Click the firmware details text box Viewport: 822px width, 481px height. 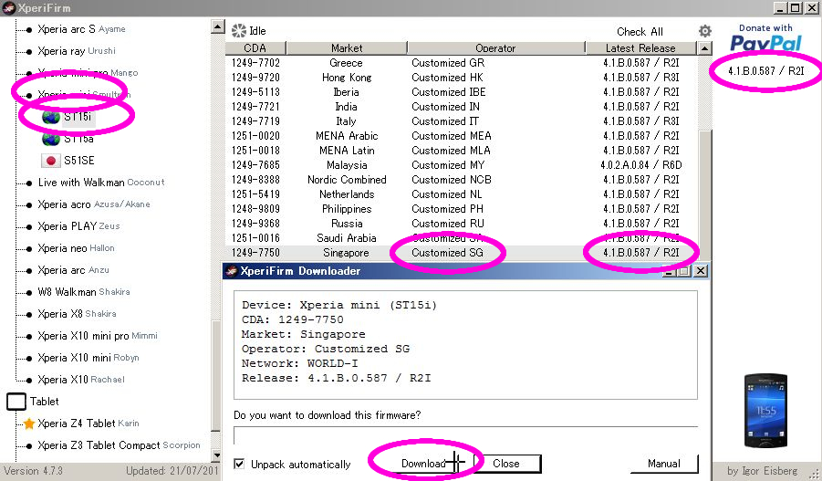[465, 345]
